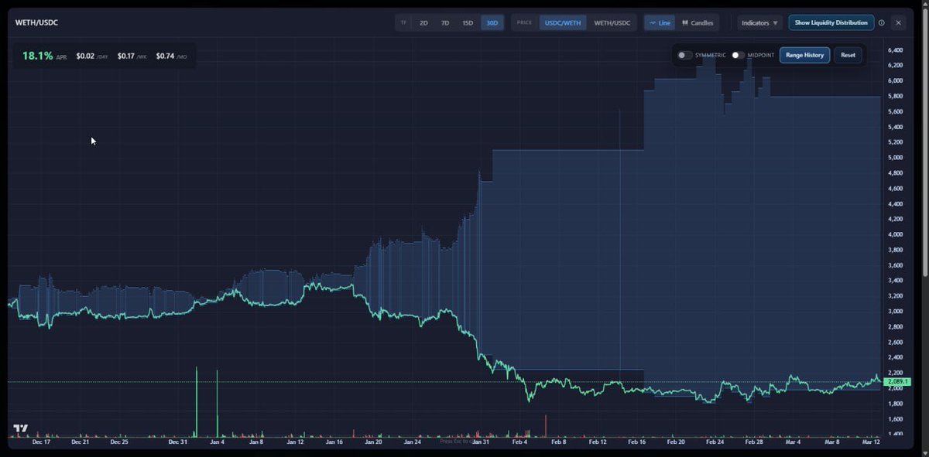The height and width of the screenshot is (457, 929).
Task: Switch chart to Candles mode
Action: point(698,23)
